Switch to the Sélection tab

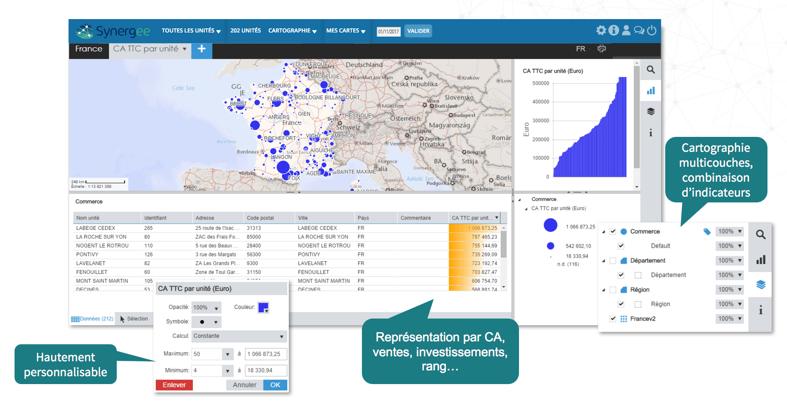134,319
